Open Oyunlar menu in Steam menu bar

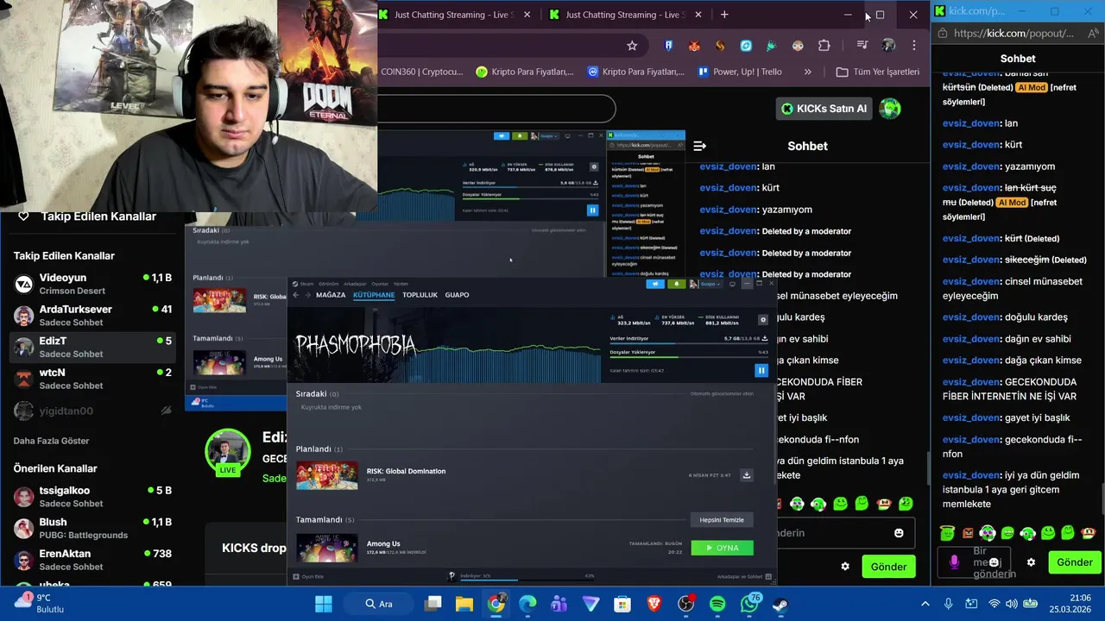pos(380,284)
